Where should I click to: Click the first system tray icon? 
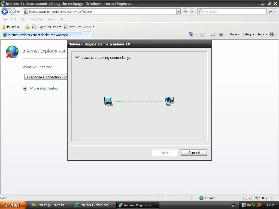244,205
